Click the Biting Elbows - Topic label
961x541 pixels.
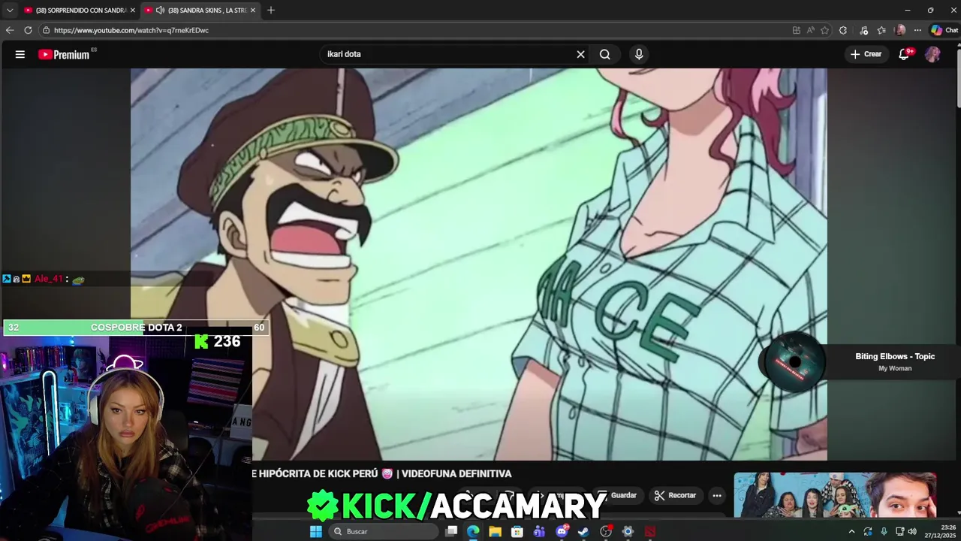(x=895, y=356)
